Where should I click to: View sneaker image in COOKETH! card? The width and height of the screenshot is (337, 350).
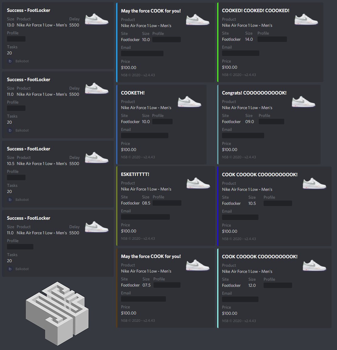click(190, 102)
